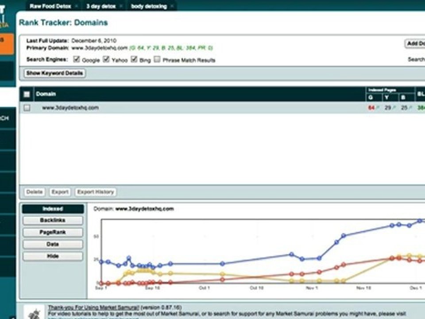Viewport: 425px width, 319px height.
Task: Open the Data view button
Action: click(53, 244)
